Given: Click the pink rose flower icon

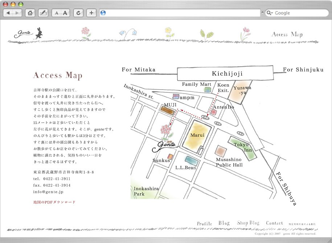Looking at the screenshot, I should point(86,33).
